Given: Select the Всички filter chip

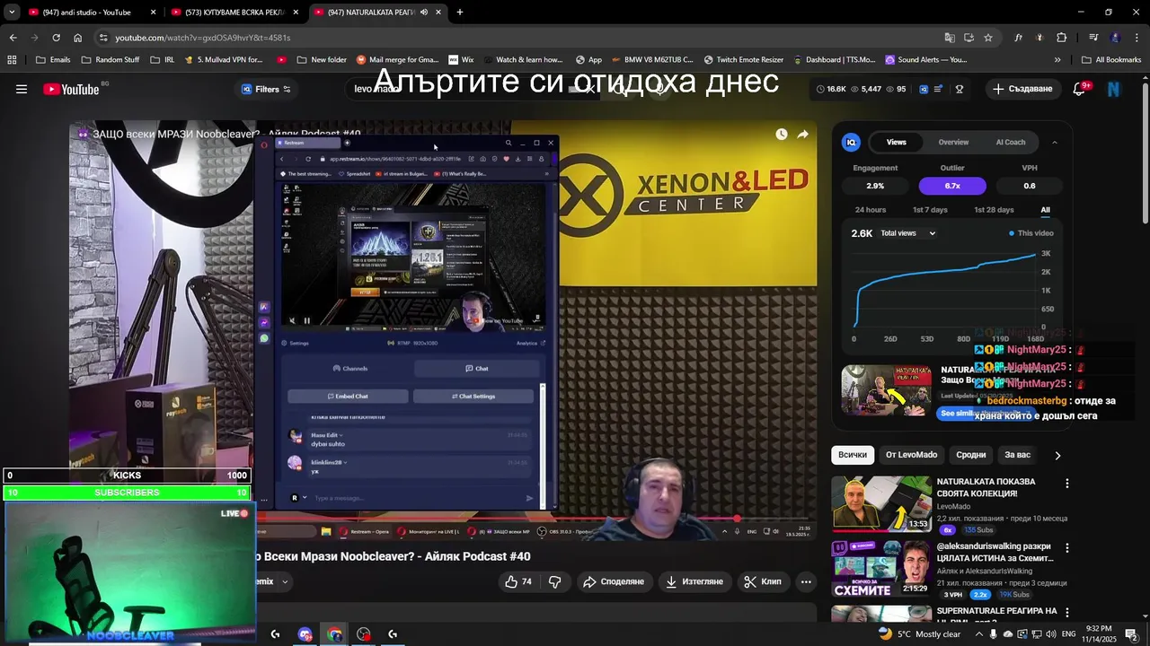Looking at the screenshot, I should 853,455.
